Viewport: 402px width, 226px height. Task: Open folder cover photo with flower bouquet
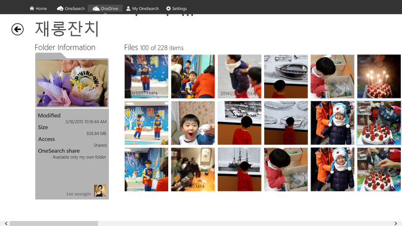[x=72, y=83]
